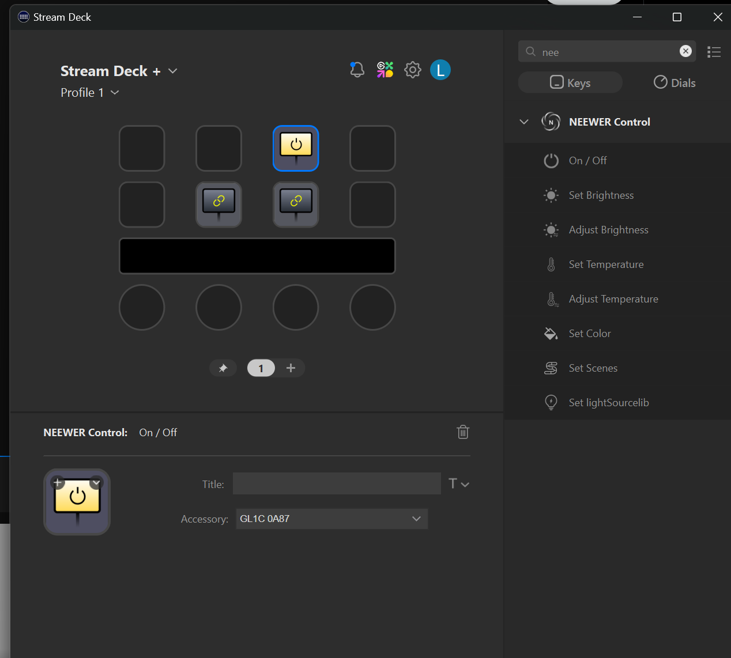Screen dimensions: 731x658
Task: Click the Set Scenes icon
Action: click(551, 368)
